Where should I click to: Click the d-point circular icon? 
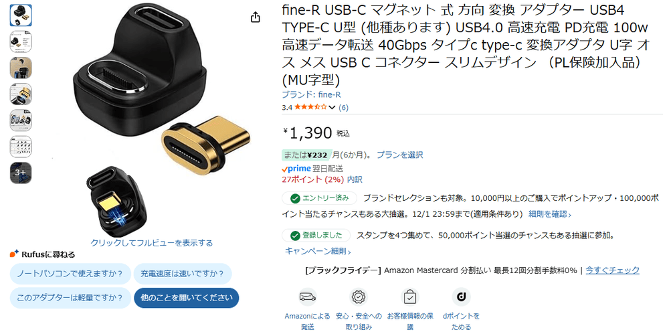pos(461,297)
